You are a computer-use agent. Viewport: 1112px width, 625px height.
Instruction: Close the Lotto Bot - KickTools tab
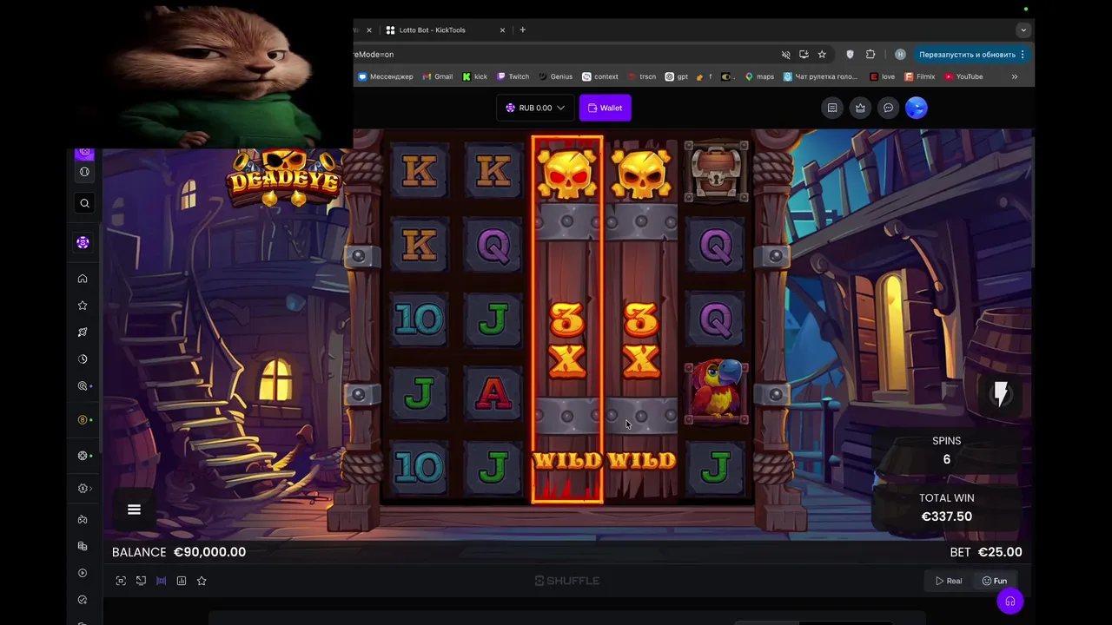click(x=502, y=30)
